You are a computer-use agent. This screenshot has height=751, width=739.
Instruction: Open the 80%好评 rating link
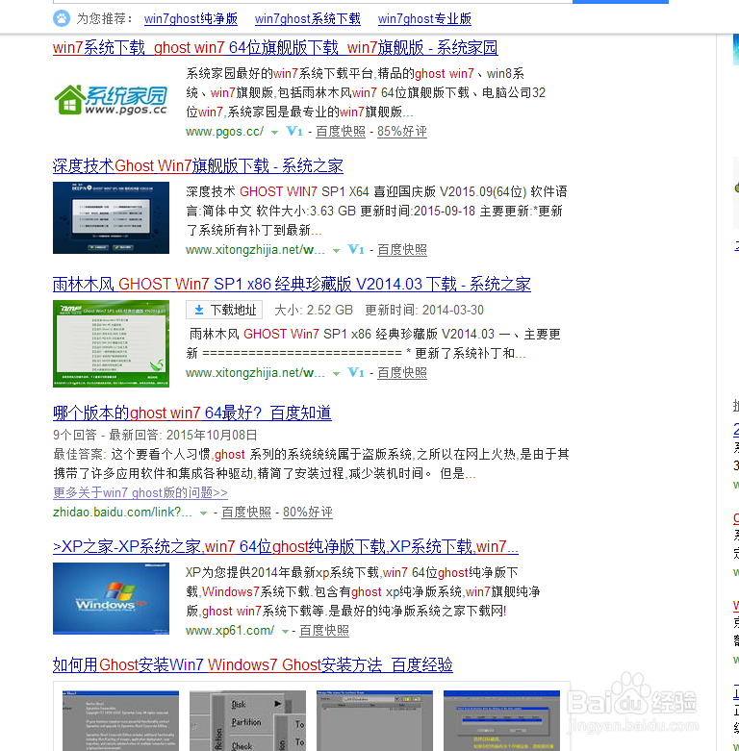point(308,512)
